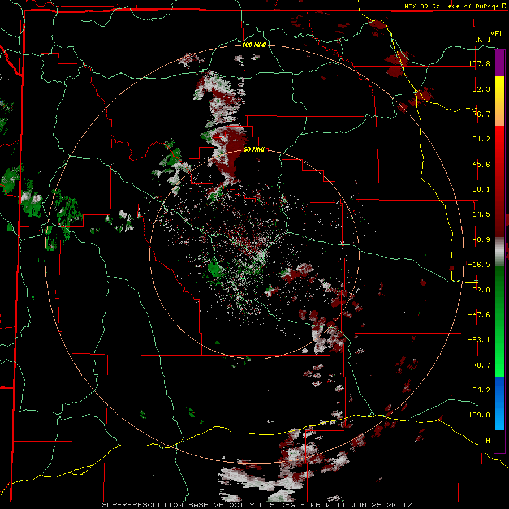This screenshot has width=509, height=509.
Task: Click the 61.2 value on the velocity scale
Action: coord(481,139)
